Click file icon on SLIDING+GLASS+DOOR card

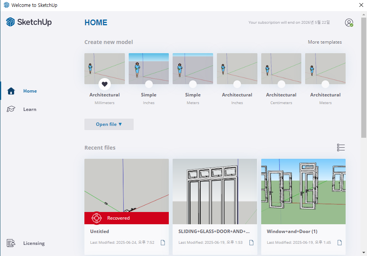[251, 242]
